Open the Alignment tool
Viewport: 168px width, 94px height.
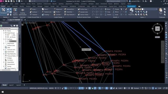(x=58, y=9)
